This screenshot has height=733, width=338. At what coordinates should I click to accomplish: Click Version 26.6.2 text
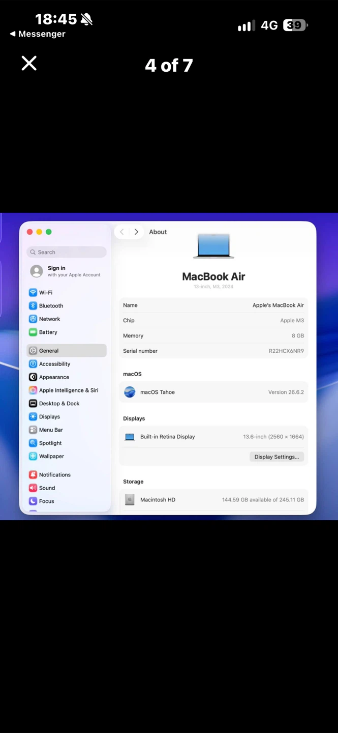tap(286, 392)
